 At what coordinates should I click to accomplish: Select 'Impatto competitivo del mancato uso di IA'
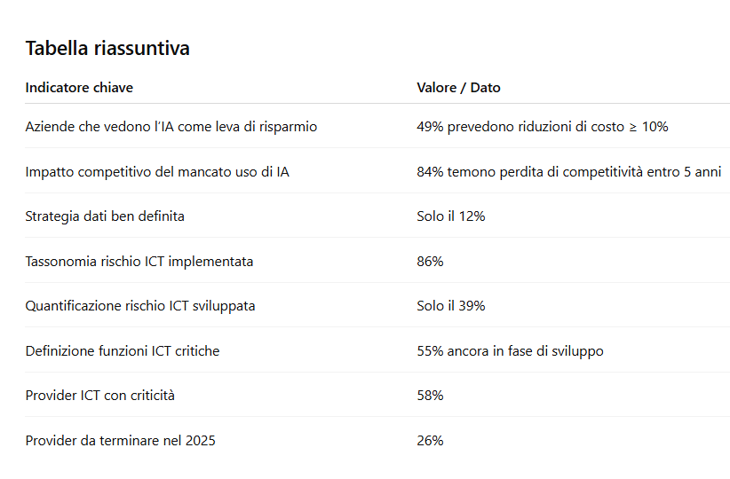(x=157, y=172)
